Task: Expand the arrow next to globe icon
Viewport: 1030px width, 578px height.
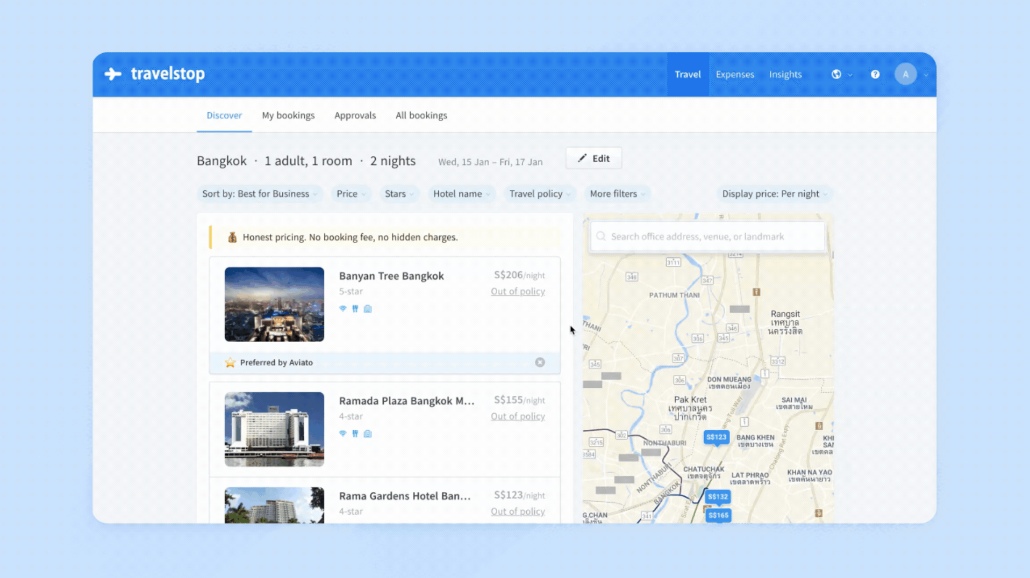Action: [x=850, y=75]
